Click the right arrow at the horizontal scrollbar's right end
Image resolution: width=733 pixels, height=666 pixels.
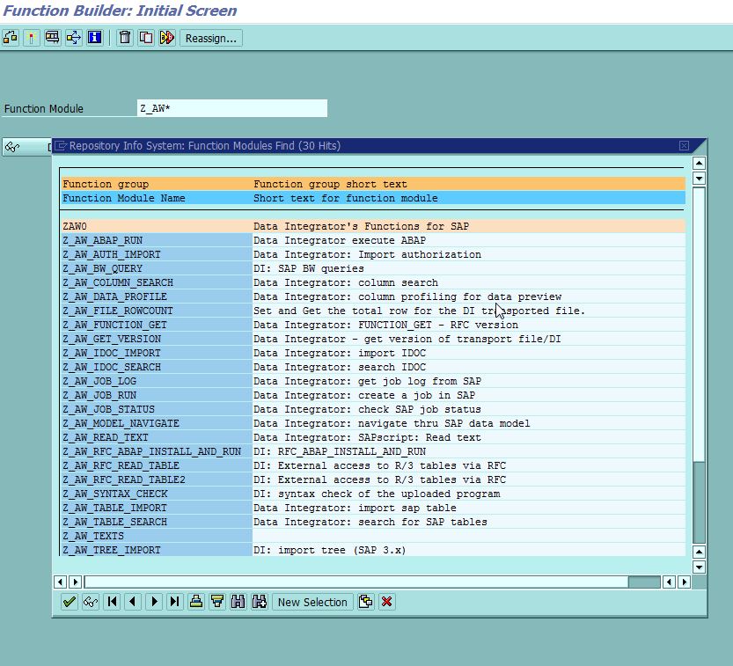(685, 582)
